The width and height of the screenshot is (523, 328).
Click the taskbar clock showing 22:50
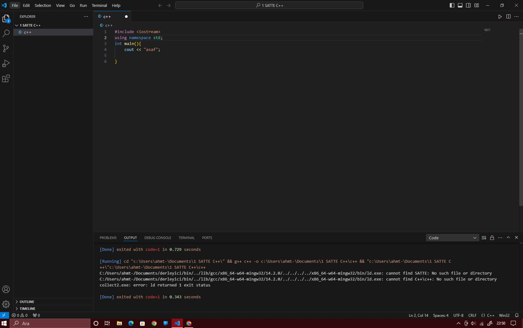[x=501, y=323]
